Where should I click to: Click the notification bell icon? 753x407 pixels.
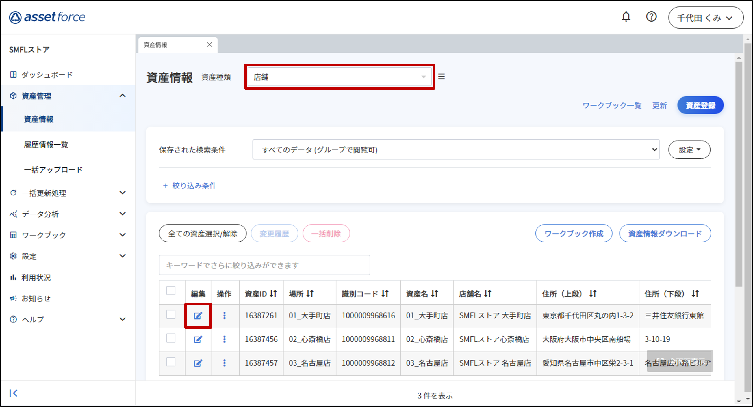626,17
